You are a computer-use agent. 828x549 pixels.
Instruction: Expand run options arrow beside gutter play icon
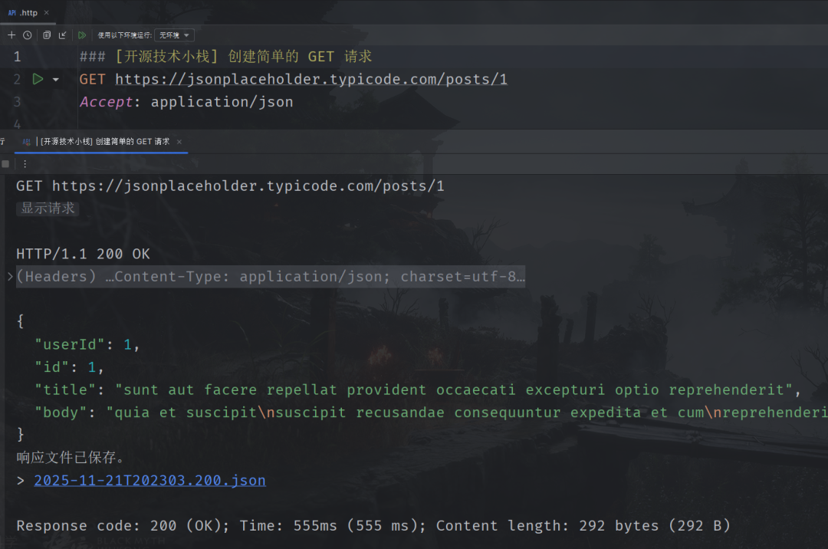pyautogui.click(x=55, y=80)
